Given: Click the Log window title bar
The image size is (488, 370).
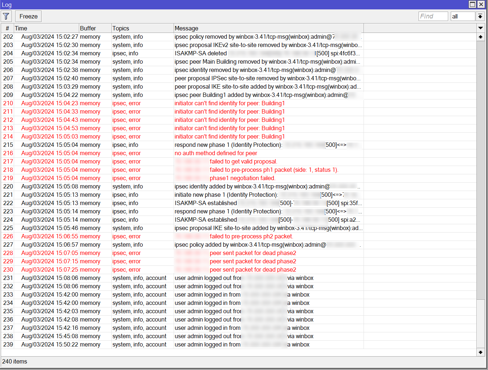Looking at the screenshot, I should pos(217,4).
